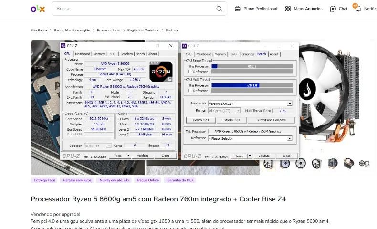Click Single Thread 693.1 score bar
Viewport: 377px width, 229px height.
pyautogui.click(x=252, y=66)
